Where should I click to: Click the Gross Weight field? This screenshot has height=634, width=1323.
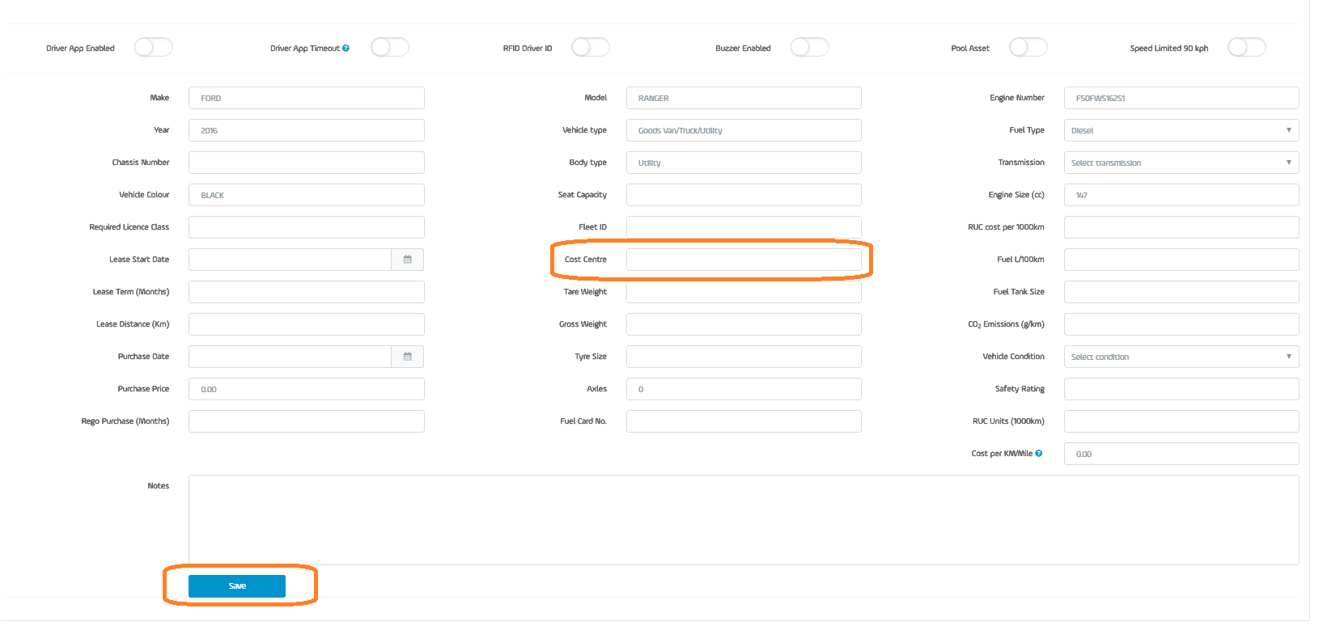click(x=744, y=324)
